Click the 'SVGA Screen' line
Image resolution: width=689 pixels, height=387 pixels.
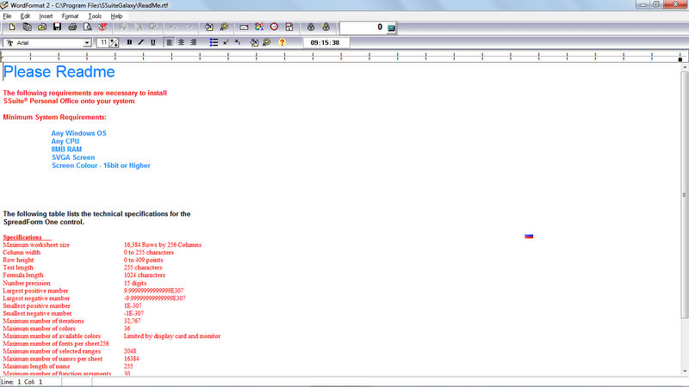tap(73, 157)
